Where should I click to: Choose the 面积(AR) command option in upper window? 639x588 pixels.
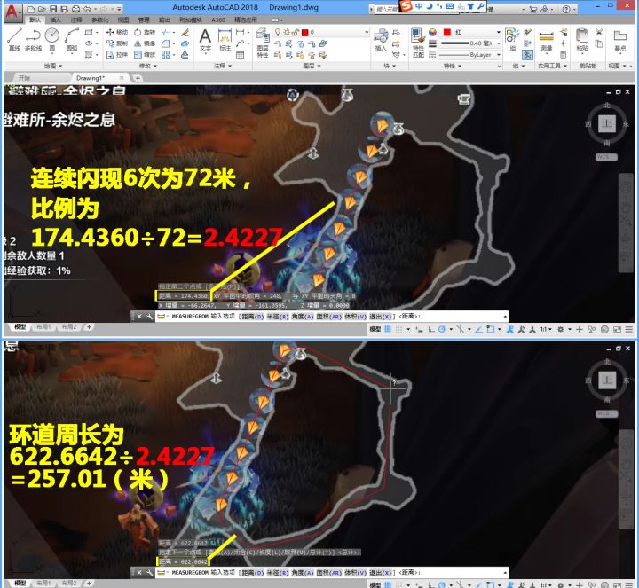point(329,317)
